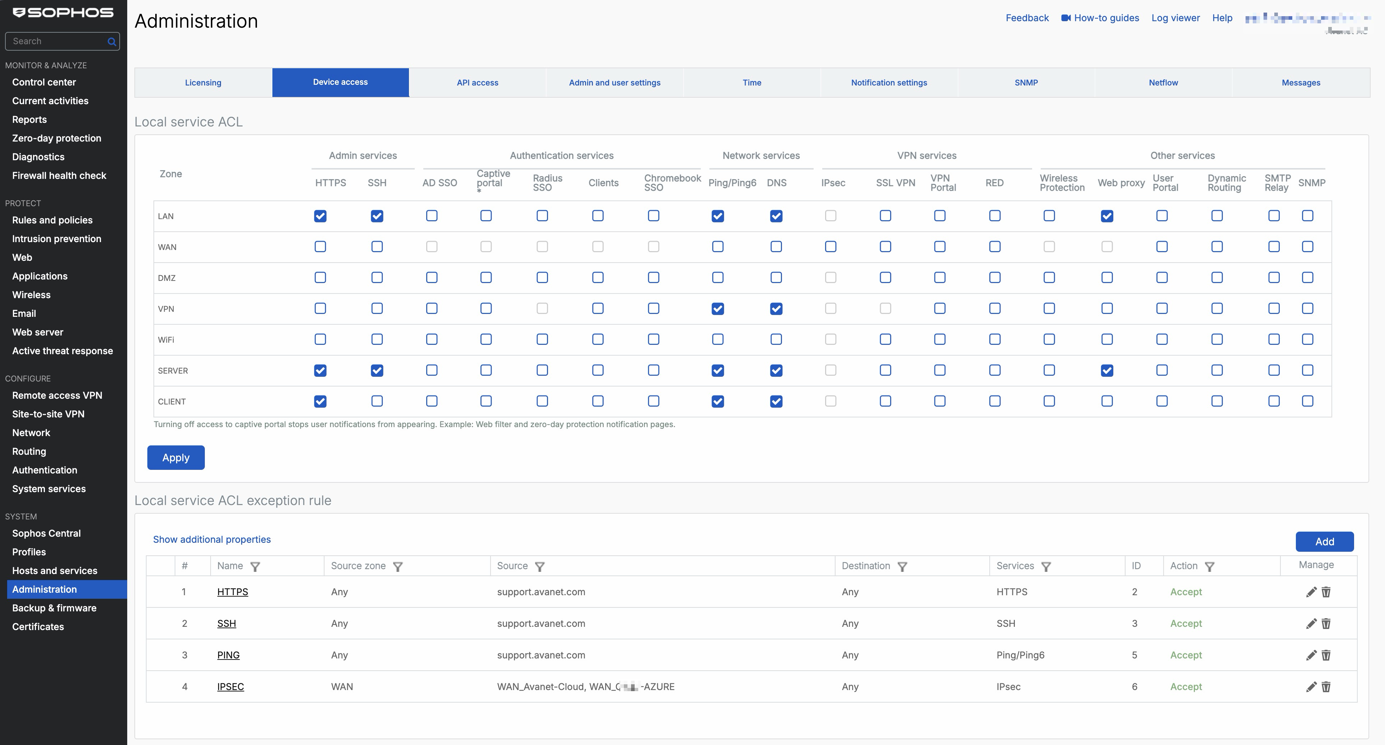The width and height of the screenshot is (1385, 745).
Task: Uncheck HTTPS for the LAN zone
Action: click(321, 216)
